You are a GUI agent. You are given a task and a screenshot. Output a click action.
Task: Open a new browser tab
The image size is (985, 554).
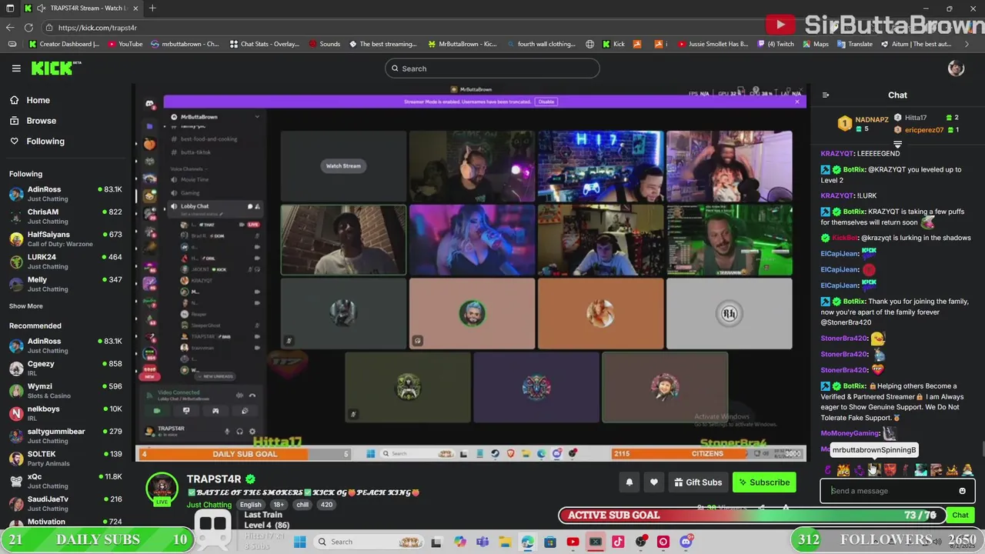[152, 8]
